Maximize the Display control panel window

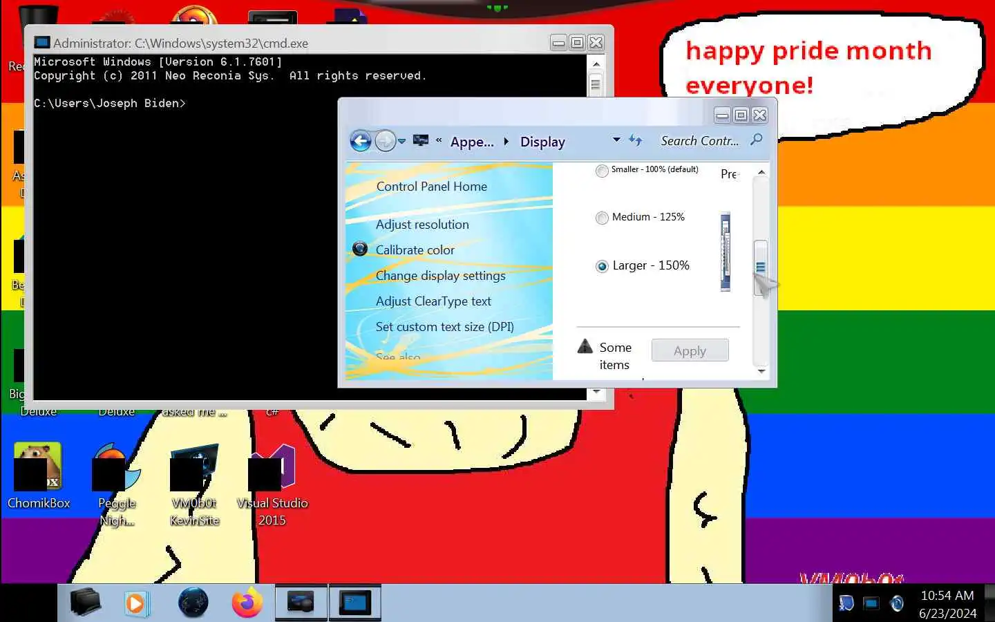click(x=741, y=115)
